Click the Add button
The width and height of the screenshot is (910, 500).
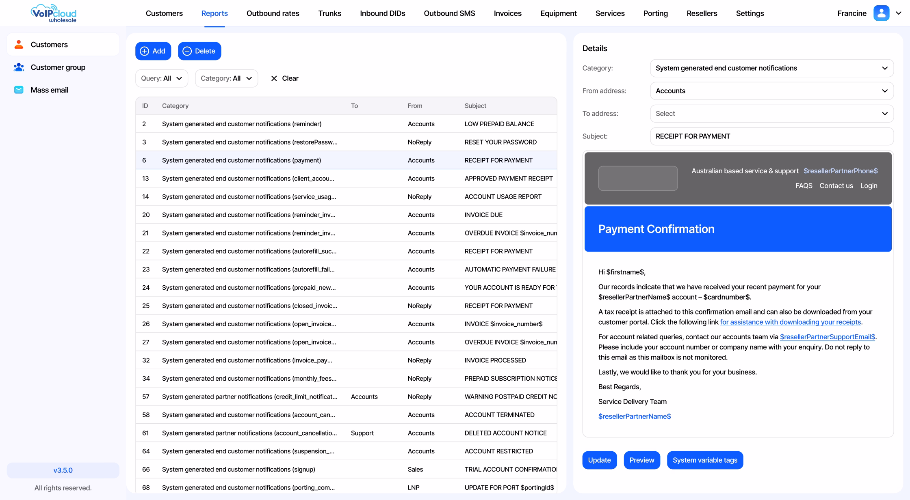tap(153, 51)
